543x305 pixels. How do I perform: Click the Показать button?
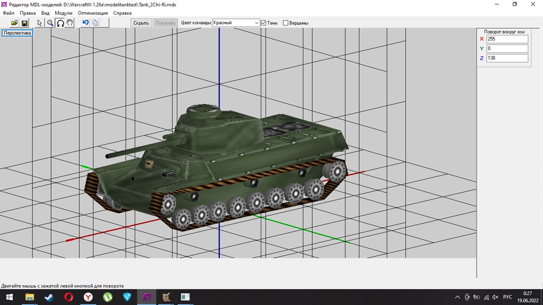[165, 23]
